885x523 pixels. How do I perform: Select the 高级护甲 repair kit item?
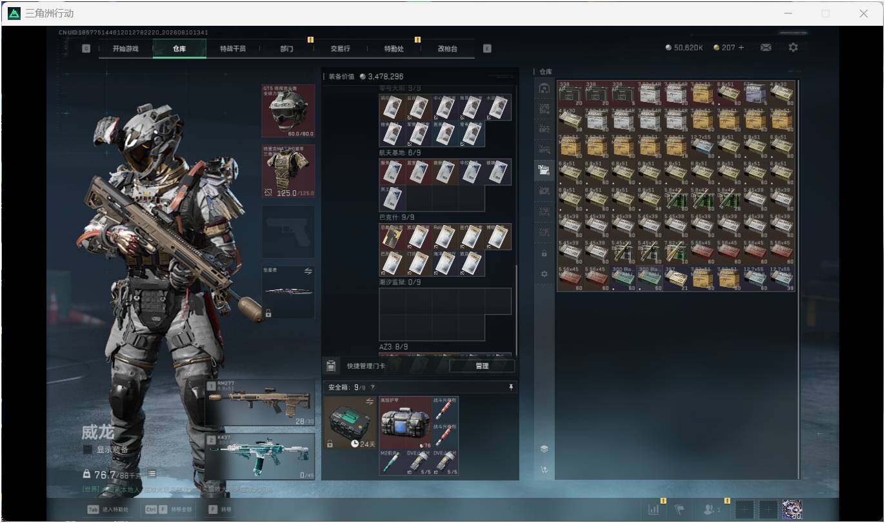[x=405, y=422]
